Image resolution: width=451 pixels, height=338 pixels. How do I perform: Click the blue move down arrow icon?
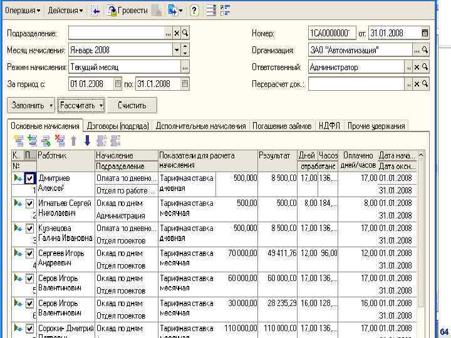click(x=87, y=141)
